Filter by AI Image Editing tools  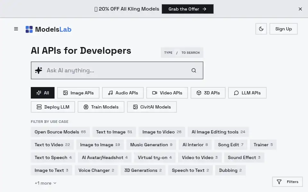coord(218,132)
